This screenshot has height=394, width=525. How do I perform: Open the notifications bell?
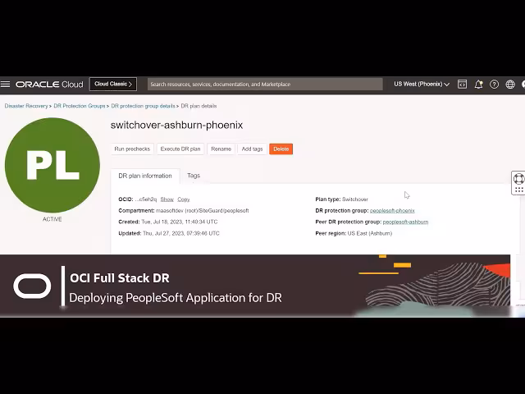[478, 84]
